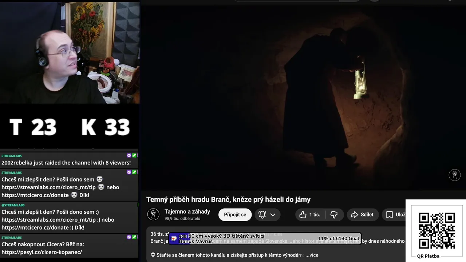The height and width of the screenshot is (262, 466).
Task: Like the video with thumbs up
Action: (310, 215)
